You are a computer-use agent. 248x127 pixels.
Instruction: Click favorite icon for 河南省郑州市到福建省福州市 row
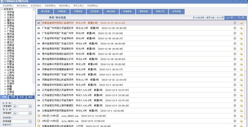(x=241, y=69)
